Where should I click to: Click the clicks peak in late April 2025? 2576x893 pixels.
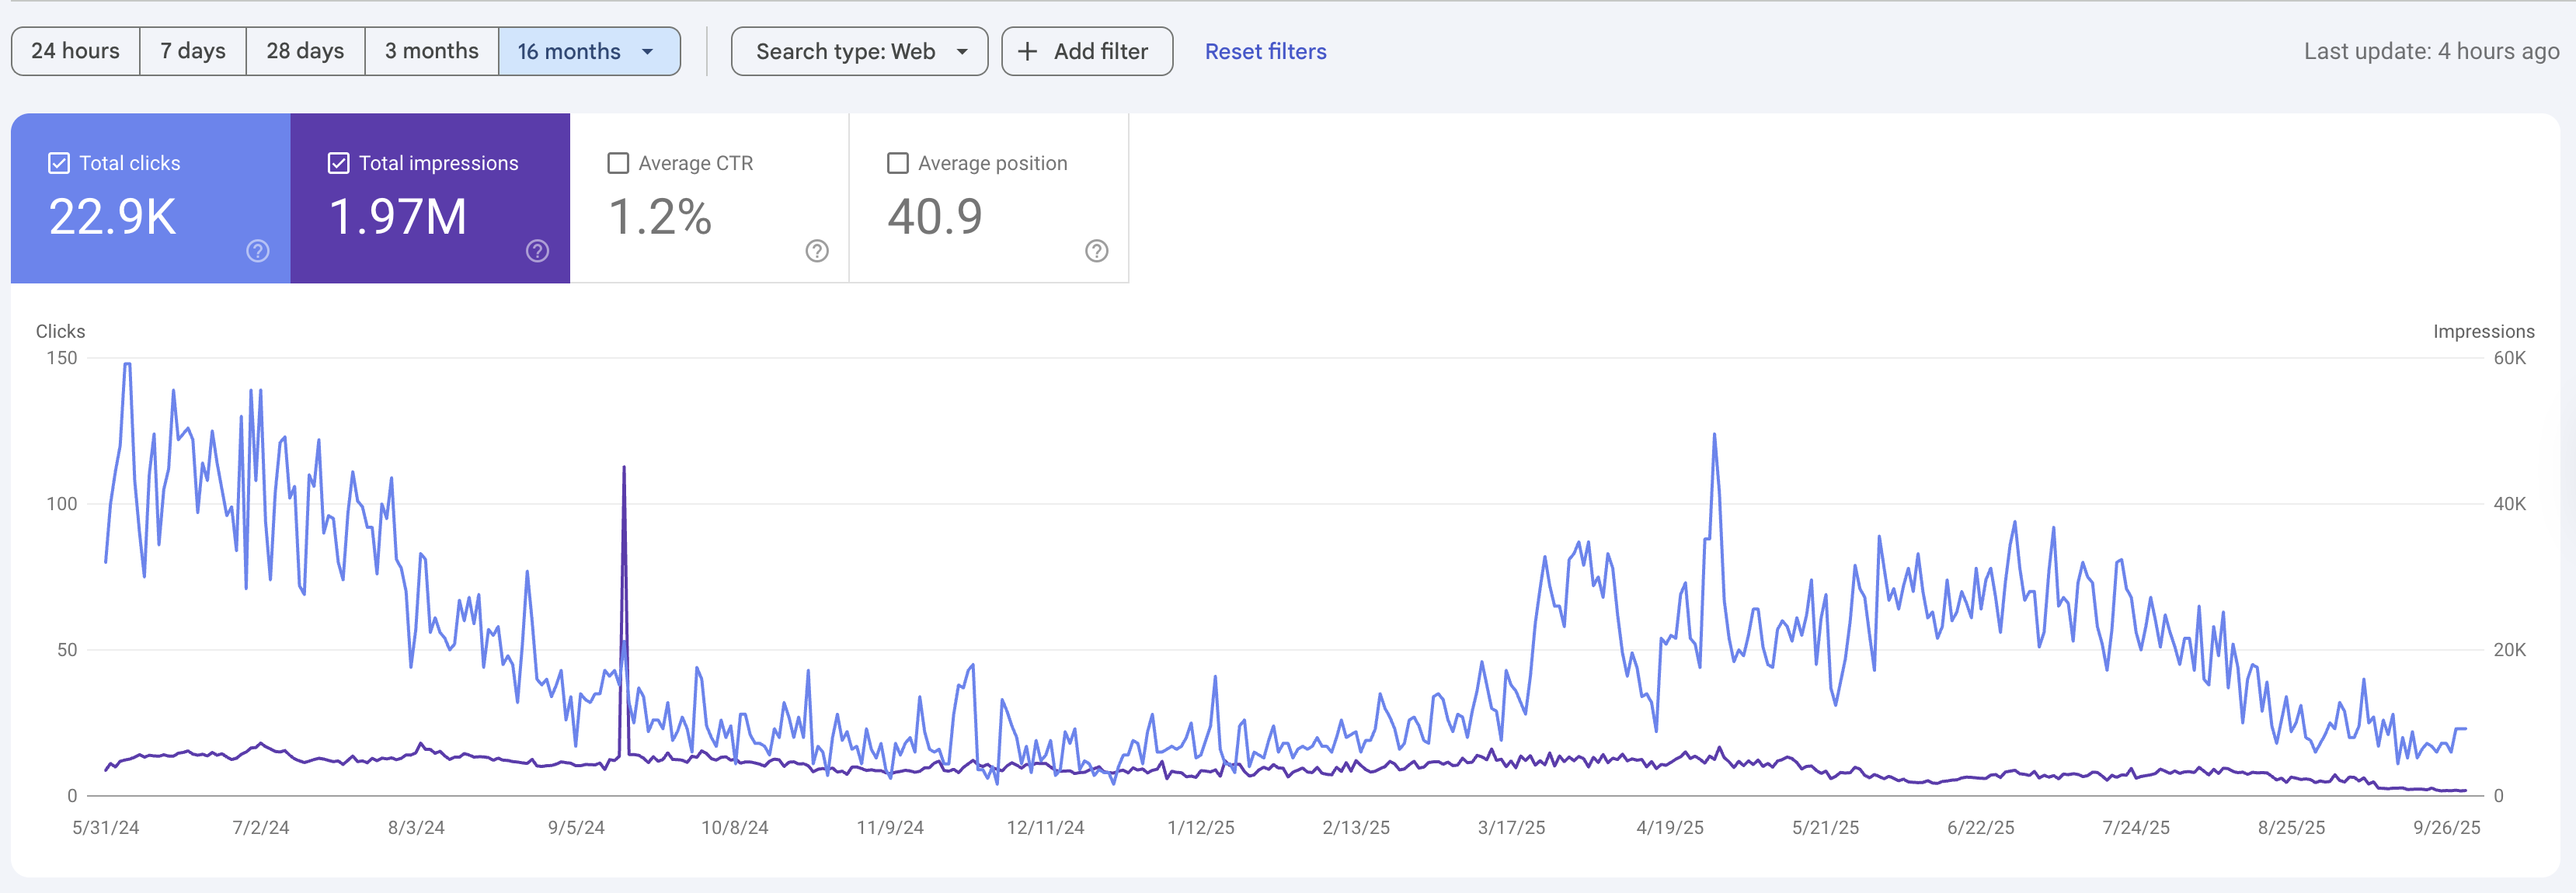1714,435
